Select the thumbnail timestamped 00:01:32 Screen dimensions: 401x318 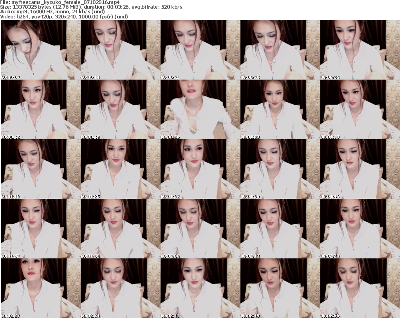click(x=200, y=169)
